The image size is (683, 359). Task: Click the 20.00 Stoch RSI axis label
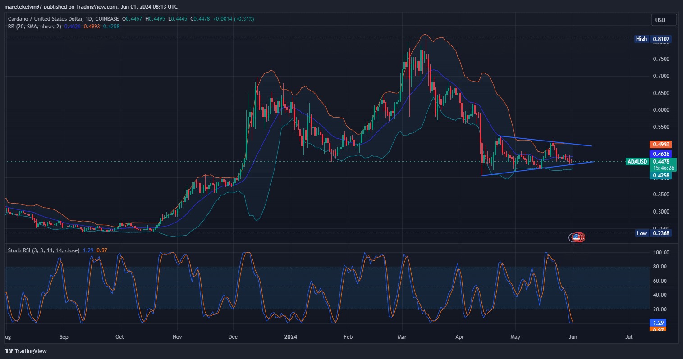(x=660, y=309)
